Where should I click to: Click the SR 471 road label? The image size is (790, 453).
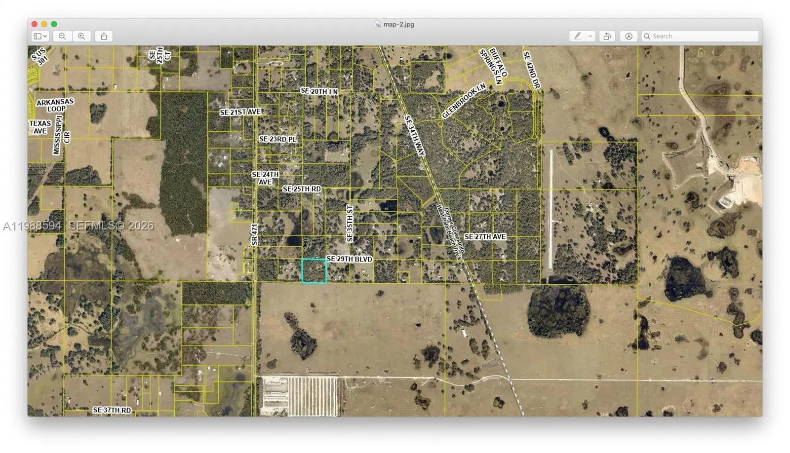point(254,234)
